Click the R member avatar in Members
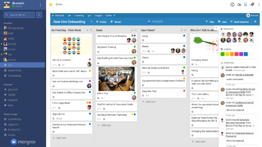 tap(251, 40)
